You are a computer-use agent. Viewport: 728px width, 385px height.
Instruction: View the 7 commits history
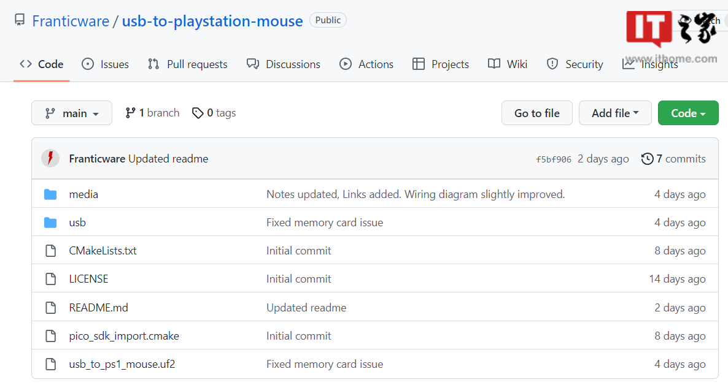click(674, 159)
